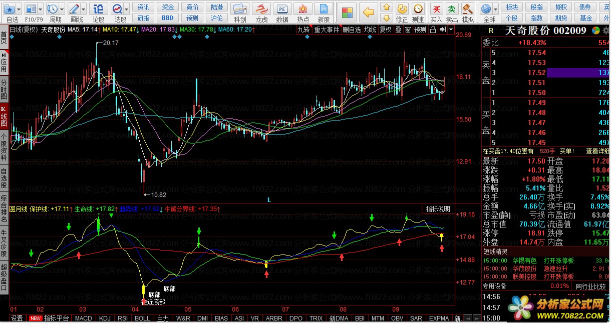Click the 卖出 sell icon
The height and width of the screenshot is (324, 612).
pyautogui.click(x=452, y=9)
